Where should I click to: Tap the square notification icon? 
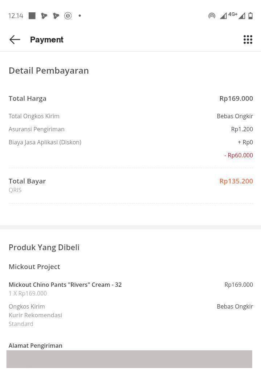coord(32,16)
